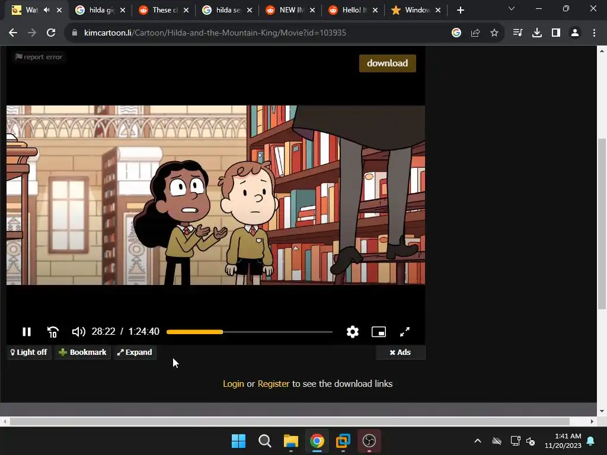Open the Register link
607x455 pixels.
tap(273, 383)
